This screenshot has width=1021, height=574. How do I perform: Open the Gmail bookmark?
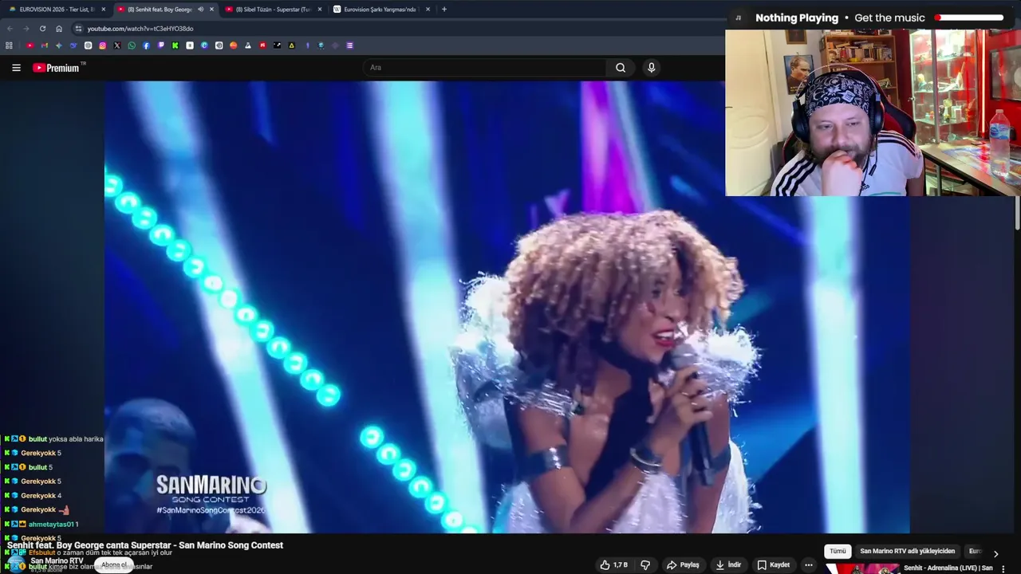45,45
